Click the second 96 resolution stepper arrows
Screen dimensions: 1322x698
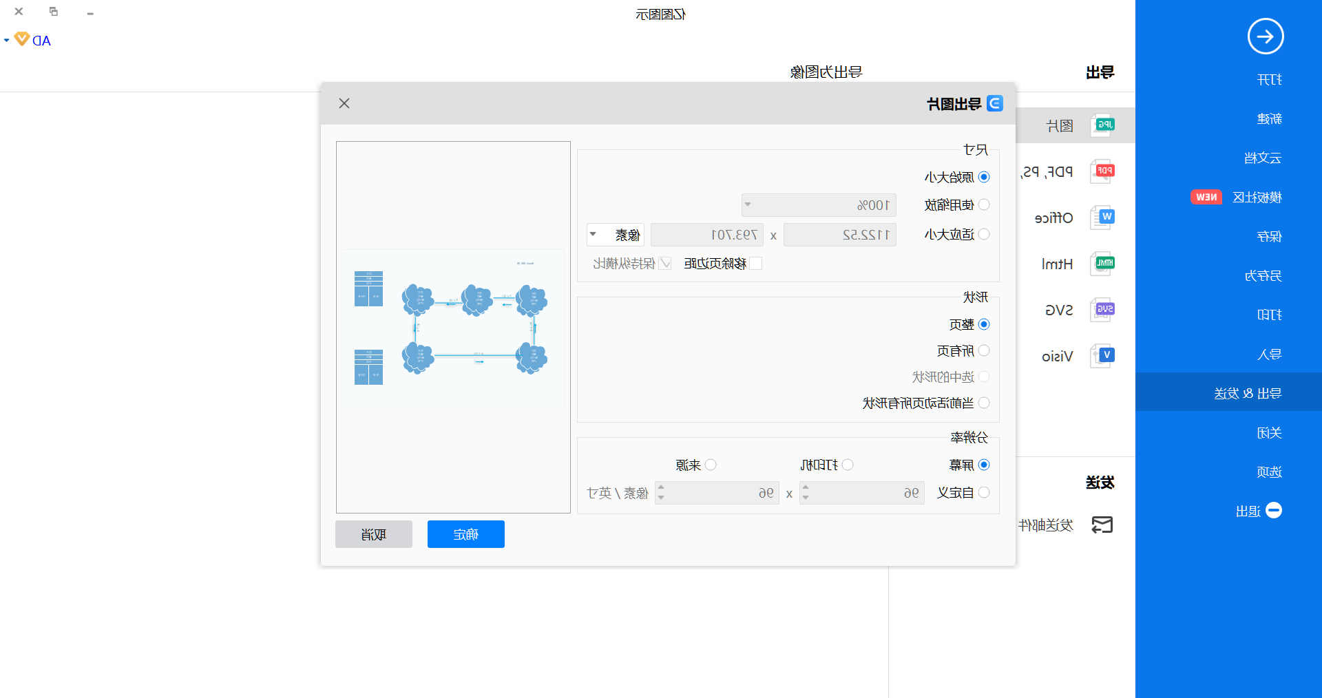coord(661,493)
